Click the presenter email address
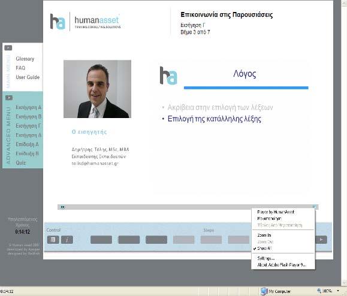 click(95, 163)
